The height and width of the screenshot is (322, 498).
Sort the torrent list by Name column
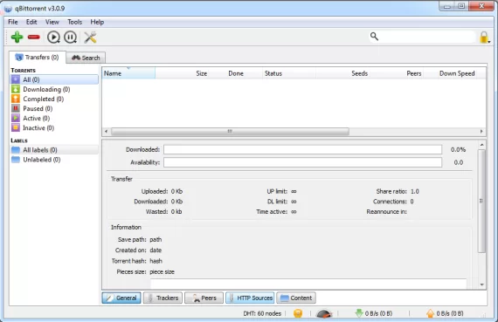(128, 73)
